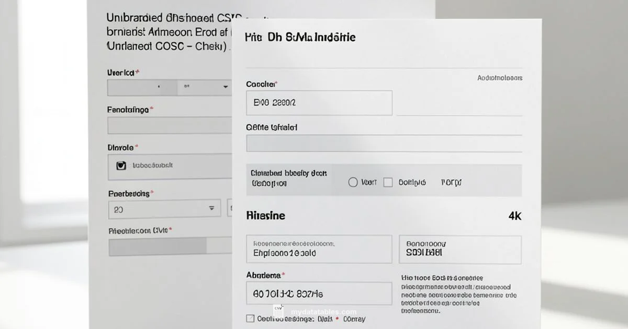
Task: Click the CSV file icon near the bottom
Action: tap(277, 309)
